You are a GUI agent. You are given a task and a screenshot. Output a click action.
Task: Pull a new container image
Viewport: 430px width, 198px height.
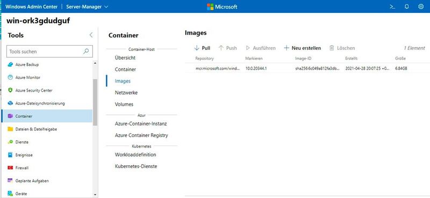(x=202, y=48)
